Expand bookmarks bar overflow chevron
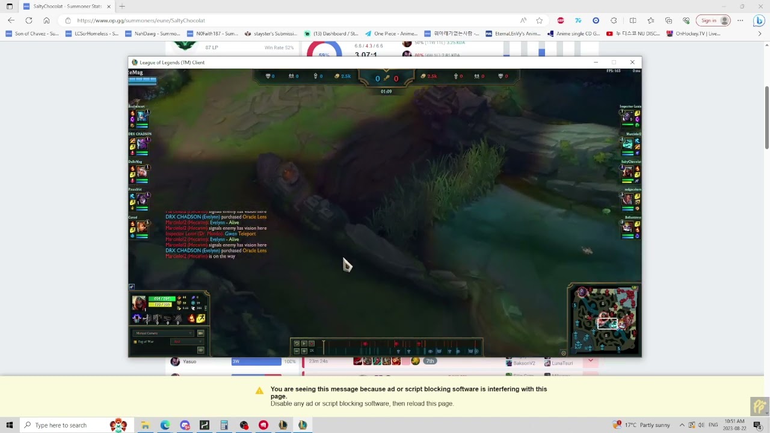Screen dimensions: 770x433 coord(759,34)
